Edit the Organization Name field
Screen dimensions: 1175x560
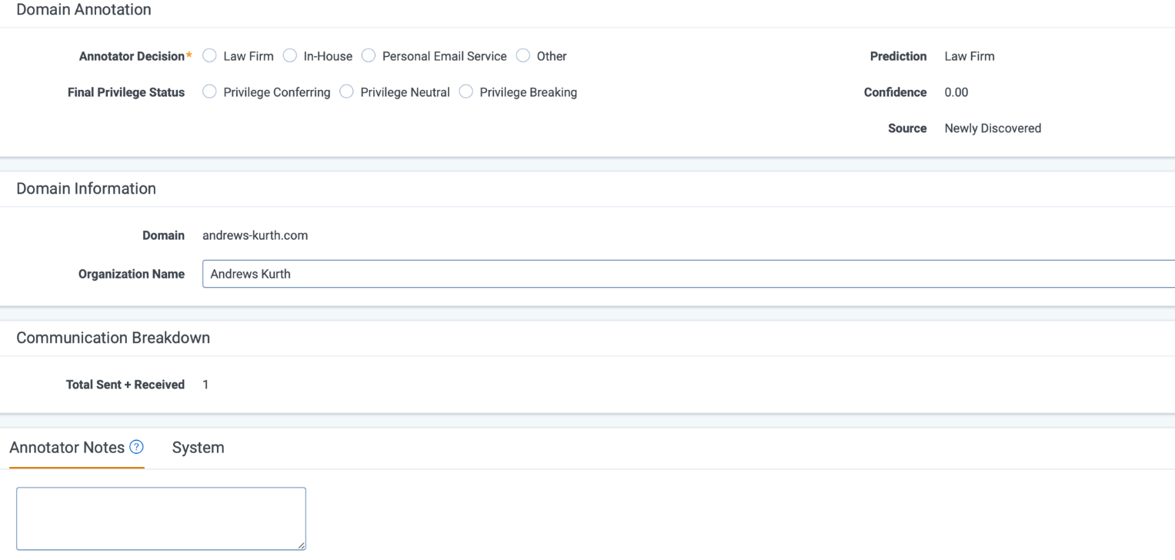pos(689,274)
